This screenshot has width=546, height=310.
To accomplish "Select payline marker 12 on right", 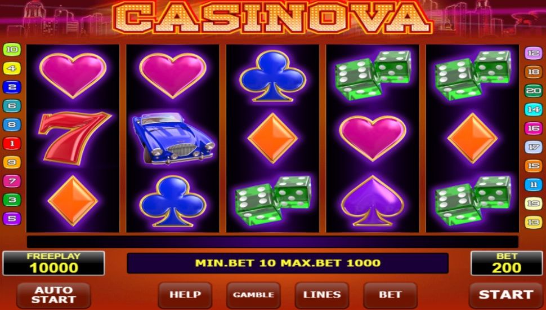I will [534, 54].
